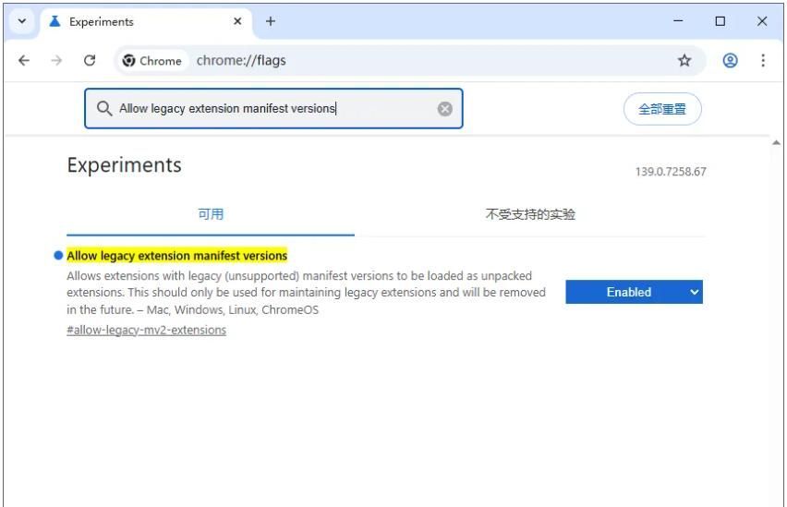Image resolution: width=787 pixels, height=507 pixels.
Task: Click the scrollbar up arrow
Action: coord(776,142)
